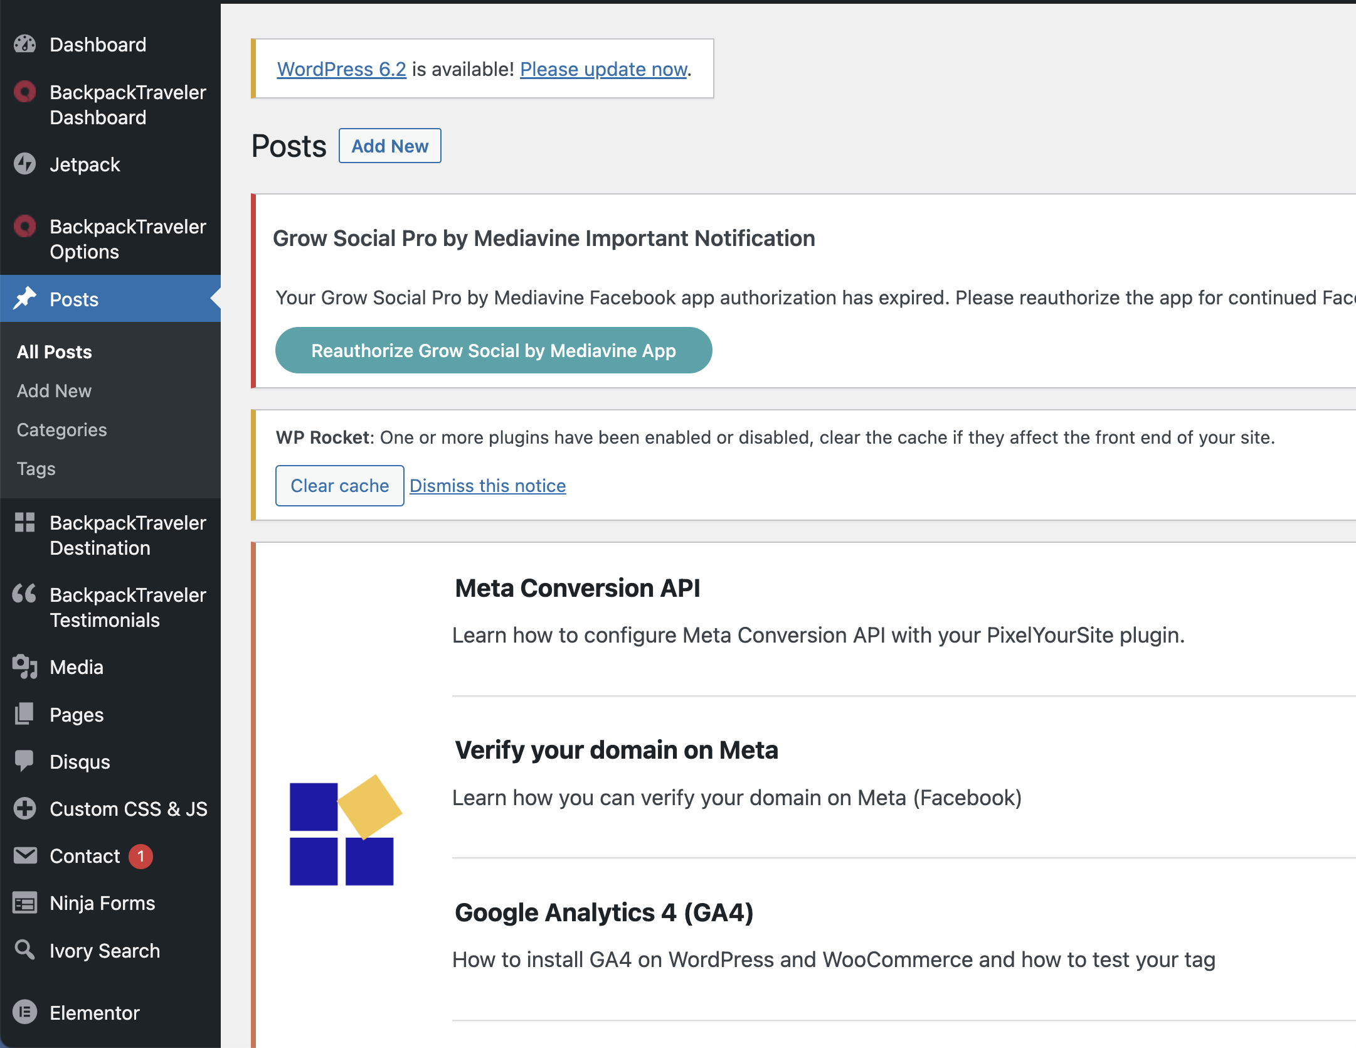The height and width of the screenshot is (1048, 1356).
Task: Open the Custom CSS & JS menu label
Action: 129,809
